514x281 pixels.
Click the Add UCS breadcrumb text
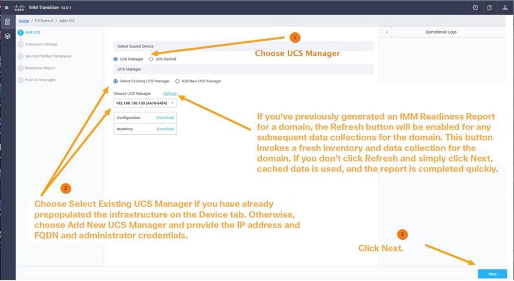pos(67,21)
